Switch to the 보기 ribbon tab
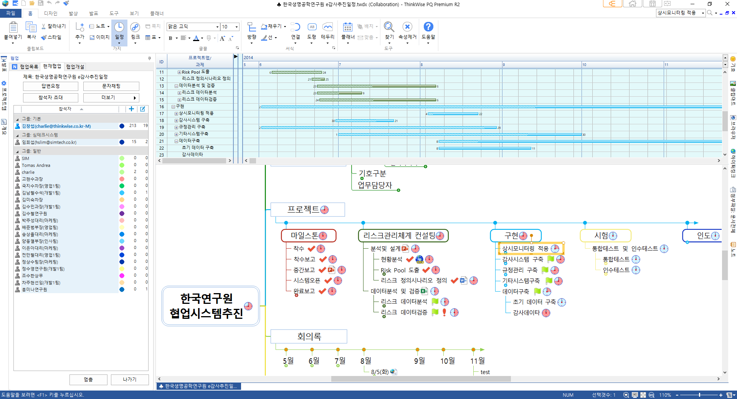737x399 pixels. coord(134,13)
